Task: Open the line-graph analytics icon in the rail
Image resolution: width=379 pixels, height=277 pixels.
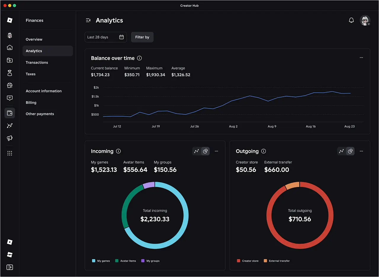Action: coord(10,126)
